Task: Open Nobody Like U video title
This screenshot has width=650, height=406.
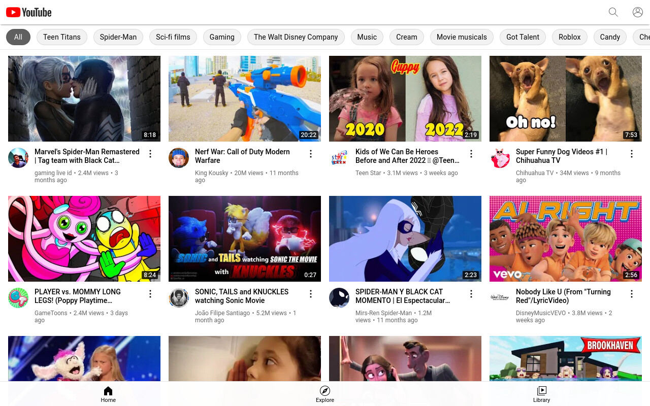Action: (563, 296)
